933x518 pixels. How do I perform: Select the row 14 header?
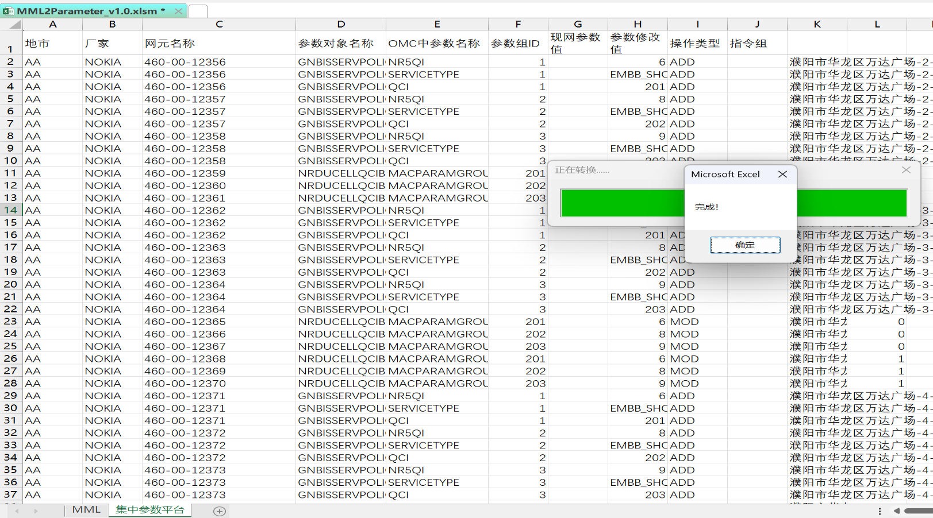(x=11, y=210)
